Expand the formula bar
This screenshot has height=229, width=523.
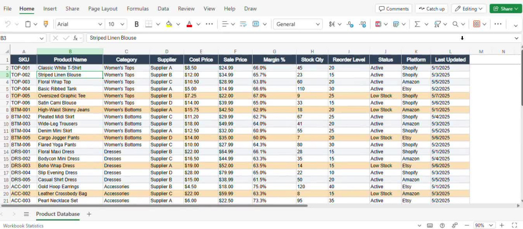click(x=516, y=38)
